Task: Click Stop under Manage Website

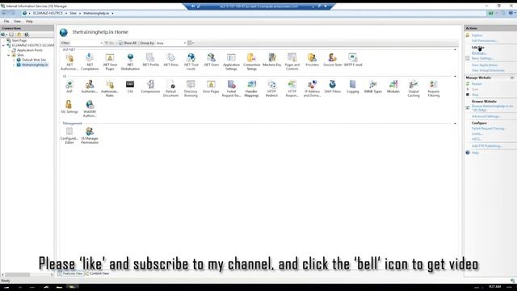Action: 475,95
